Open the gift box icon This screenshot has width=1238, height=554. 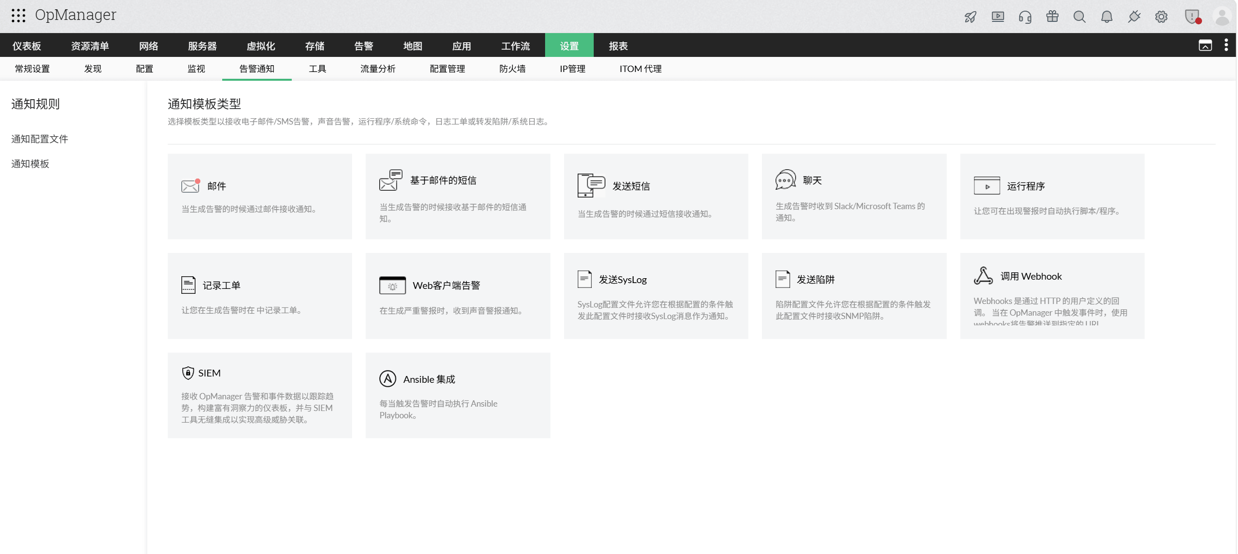coord(1052,17)
